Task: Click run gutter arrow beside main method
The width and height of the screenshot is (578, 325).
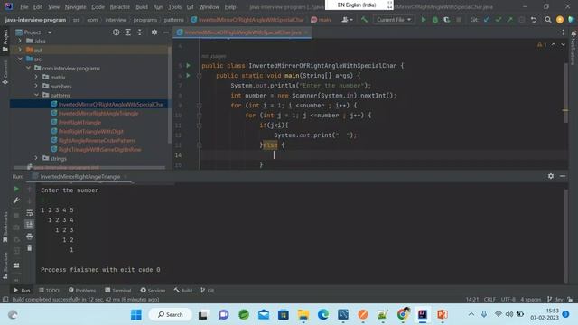Action: tap(189, 75)
